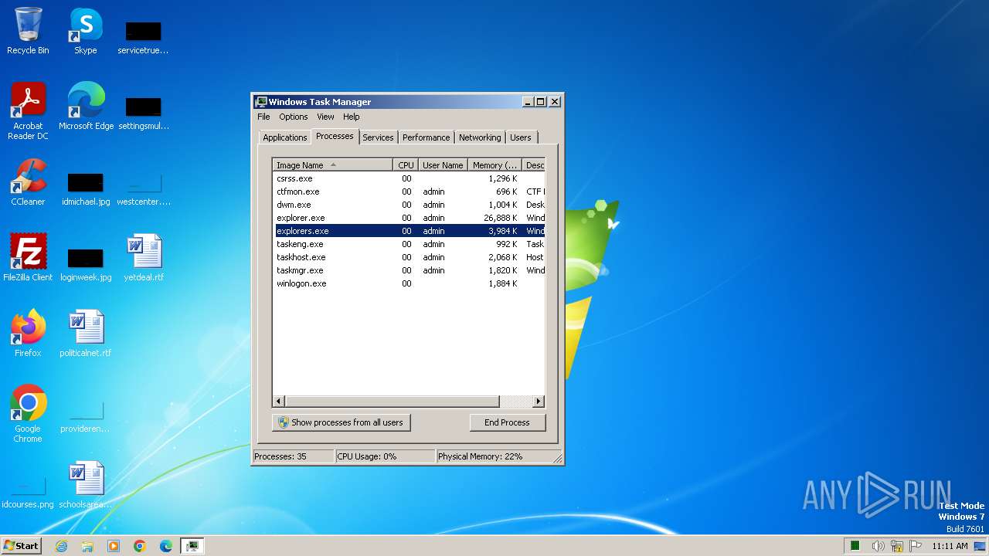
Task: Select the politicalnet.rtf desktop file
Action: (86, 334)
